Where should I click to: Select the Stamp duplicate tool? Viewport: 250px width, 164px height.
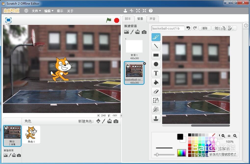pos(156,119)
